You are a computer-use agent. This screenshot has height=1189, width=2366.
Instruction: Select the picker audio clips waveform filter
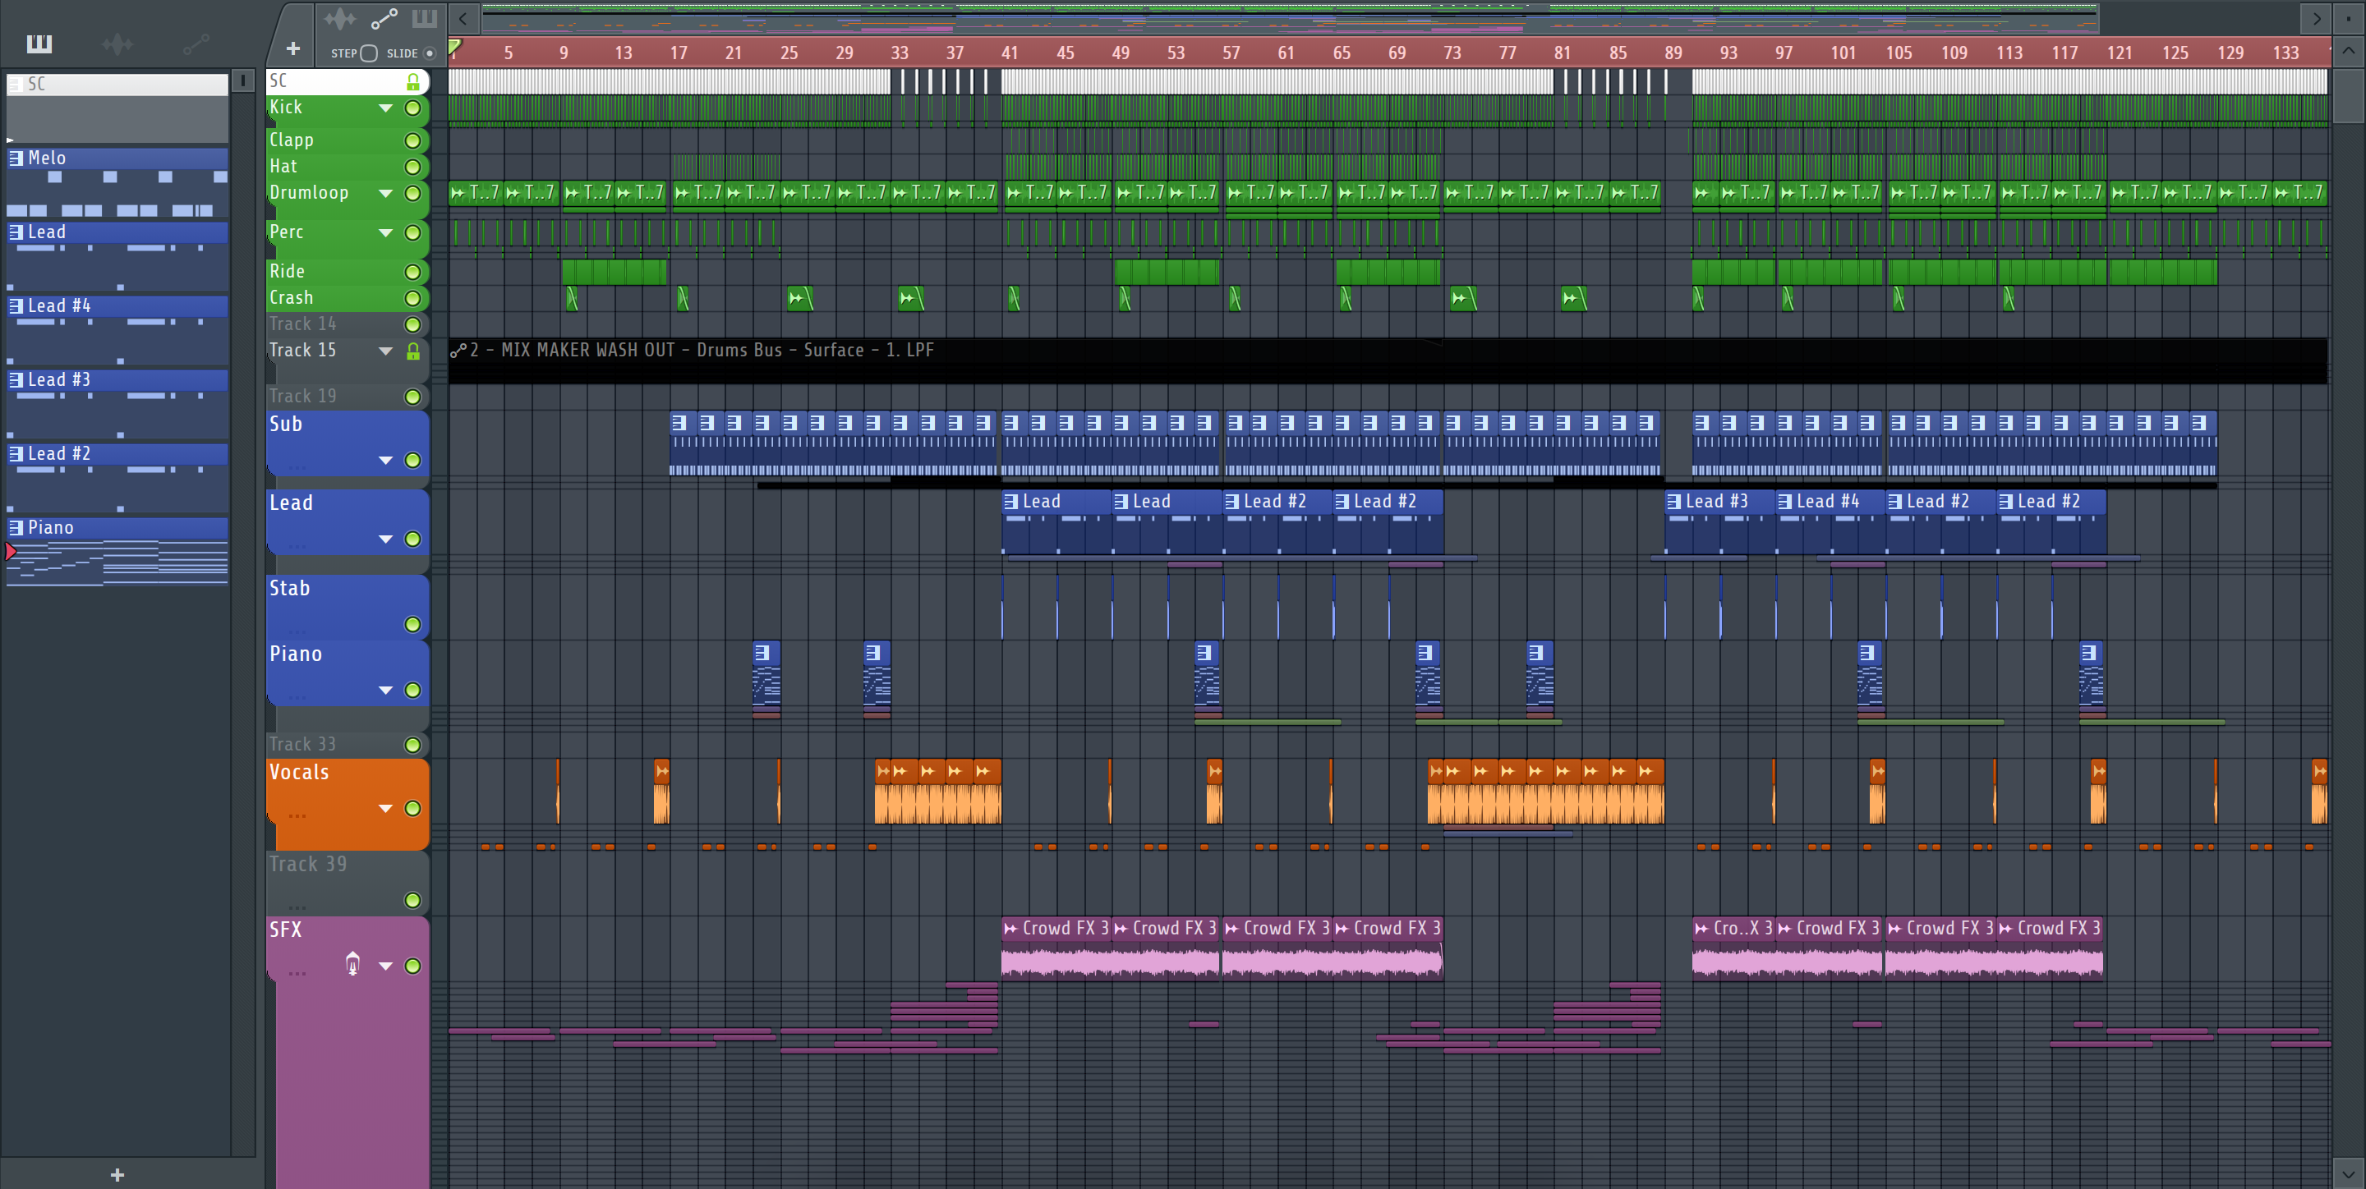pos(117,44)
